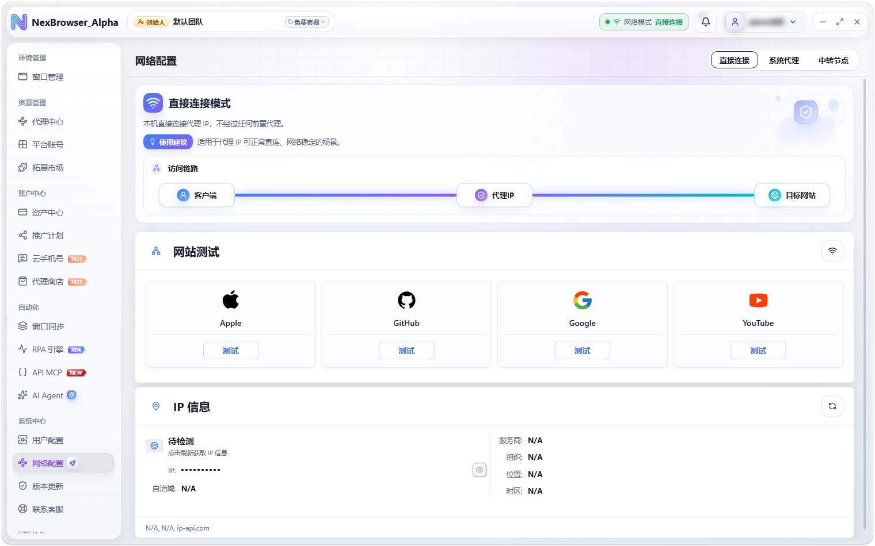Click the AI Agent badge icon
Screen dimensions: 875x546
point(72,395)
